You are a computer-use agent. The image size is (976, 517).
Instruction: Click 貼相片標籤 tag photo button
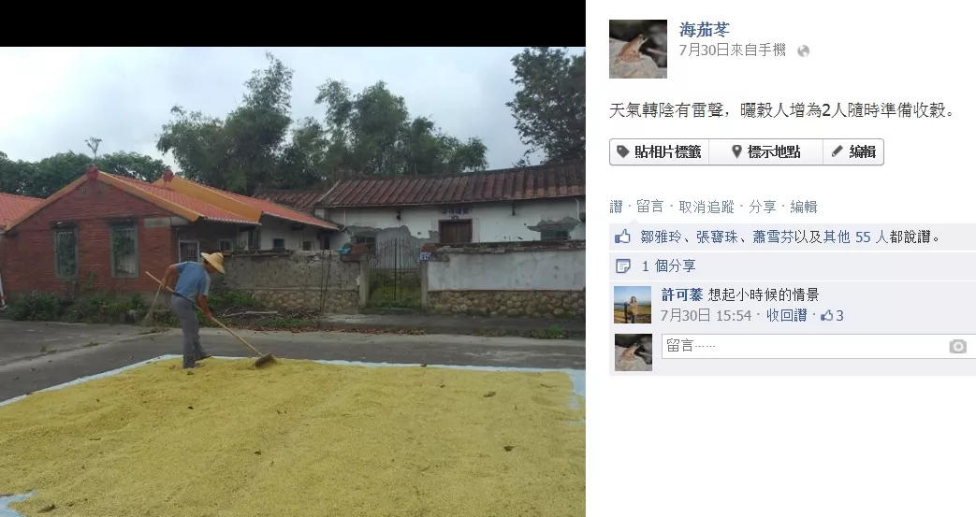click(659, 151)
